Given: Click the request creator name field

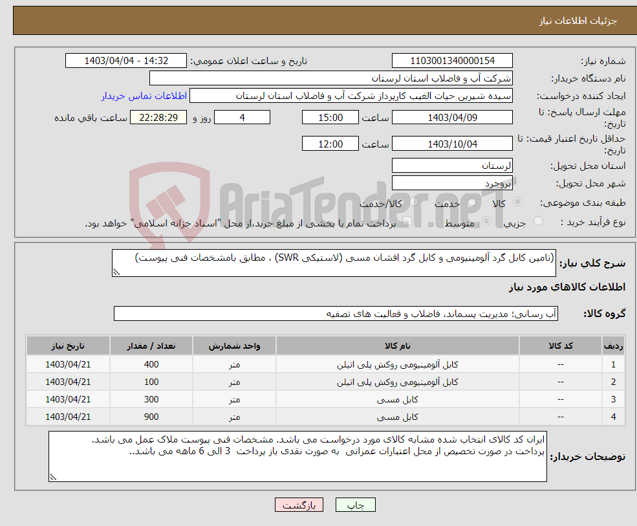Looking at the screenshot, I should tap(351, 96).
